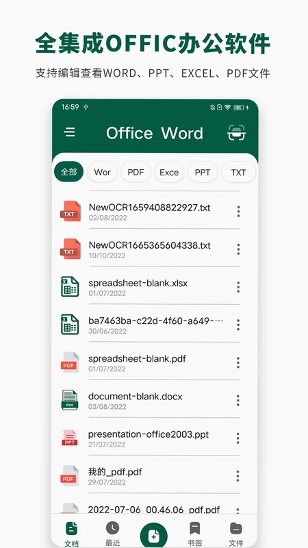Open presentation-office2003.ppt file name

[x=149, y=434]
